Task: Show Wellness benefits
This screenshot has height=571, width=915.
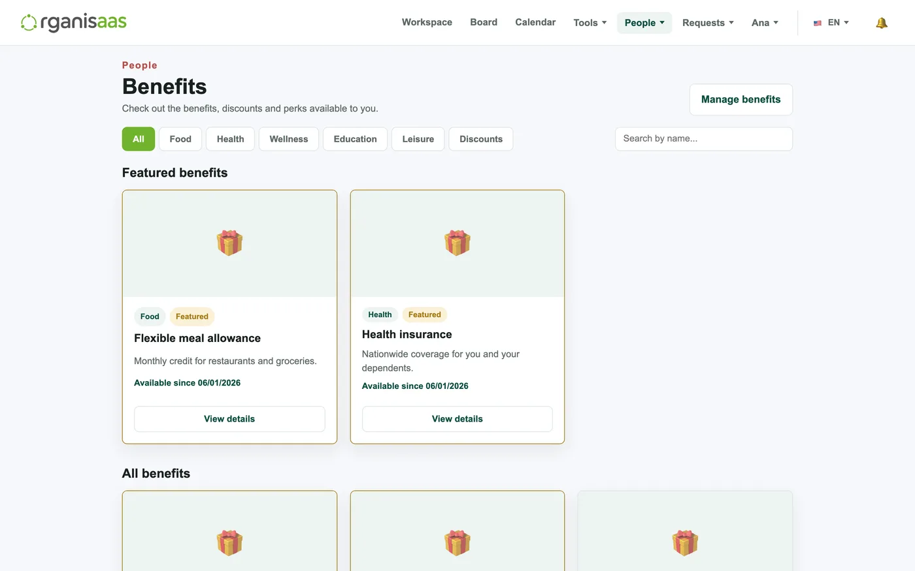Action: tap(289, 139)
